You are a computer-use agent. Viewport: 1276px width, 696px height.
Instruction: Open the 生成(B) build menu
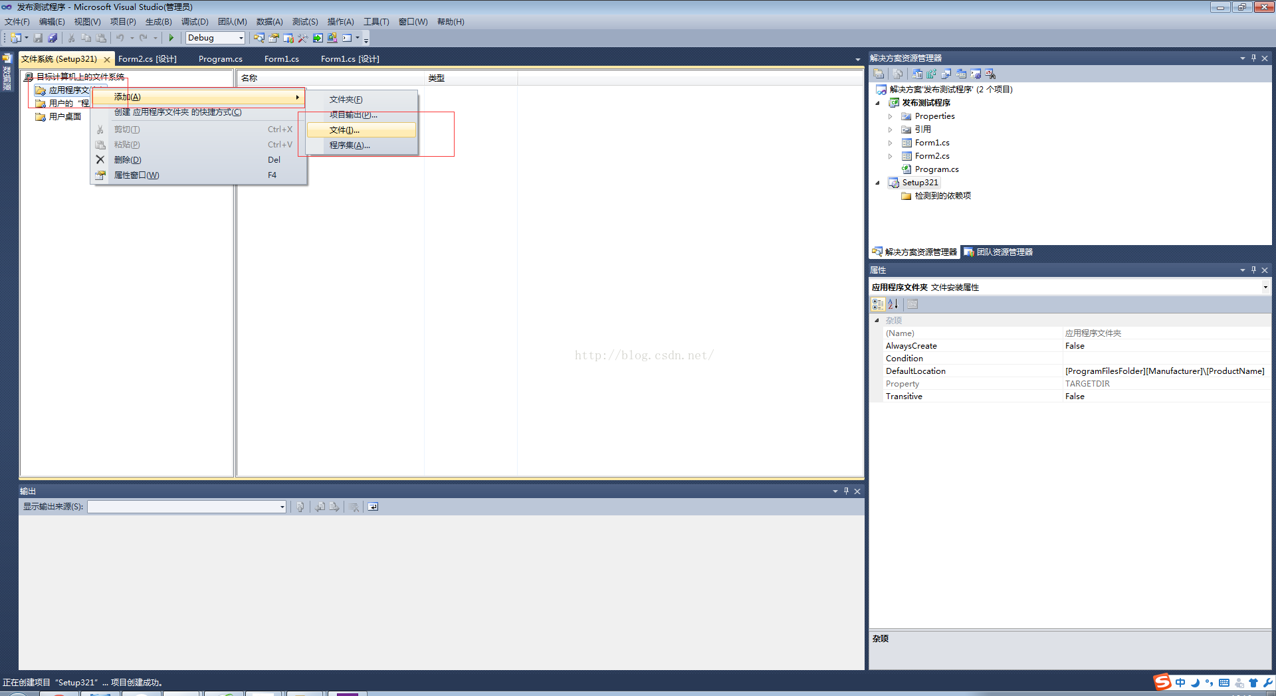coord(159,22)
